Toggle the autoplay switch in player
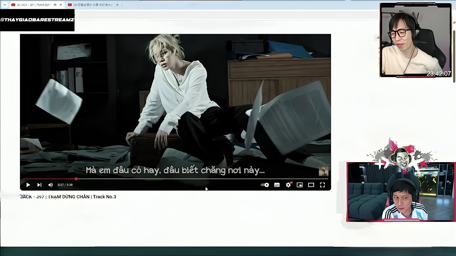Image resolution: width=456 pixels, height=256 pixels. (x=265, y=185)
